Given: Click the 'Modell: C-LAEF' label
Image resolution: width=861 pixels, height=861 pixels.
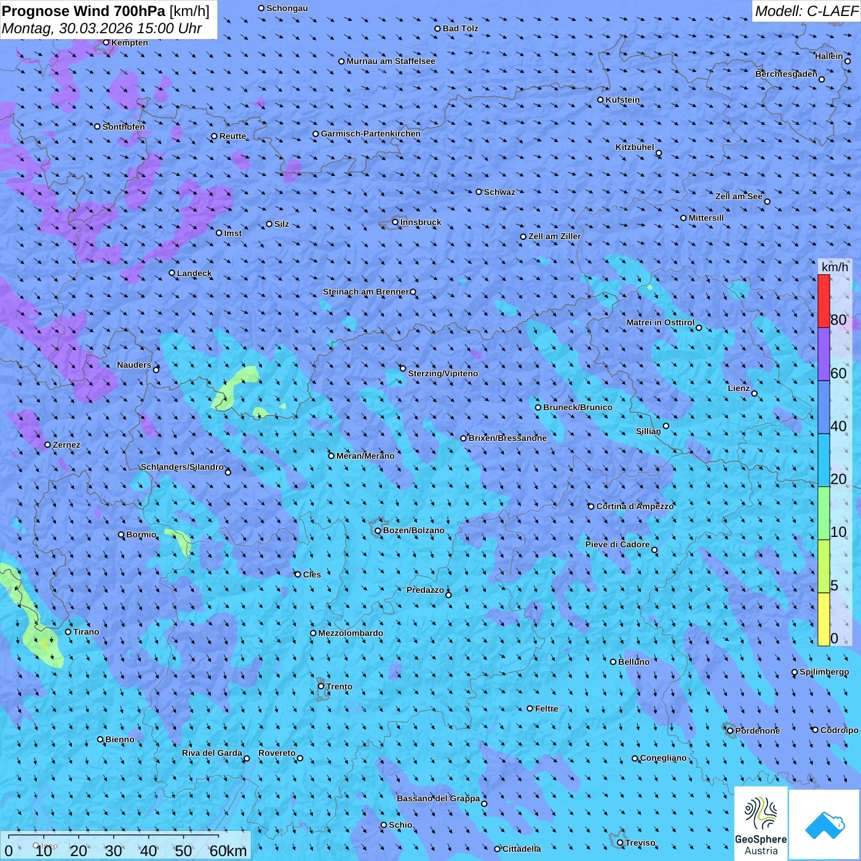Looking at the screenshot, I should click(x=806, y=11).
